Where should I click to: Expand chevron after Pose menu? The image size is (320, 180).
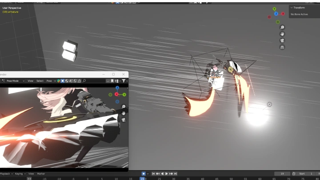pyautogui.click(x=55, y=81)
